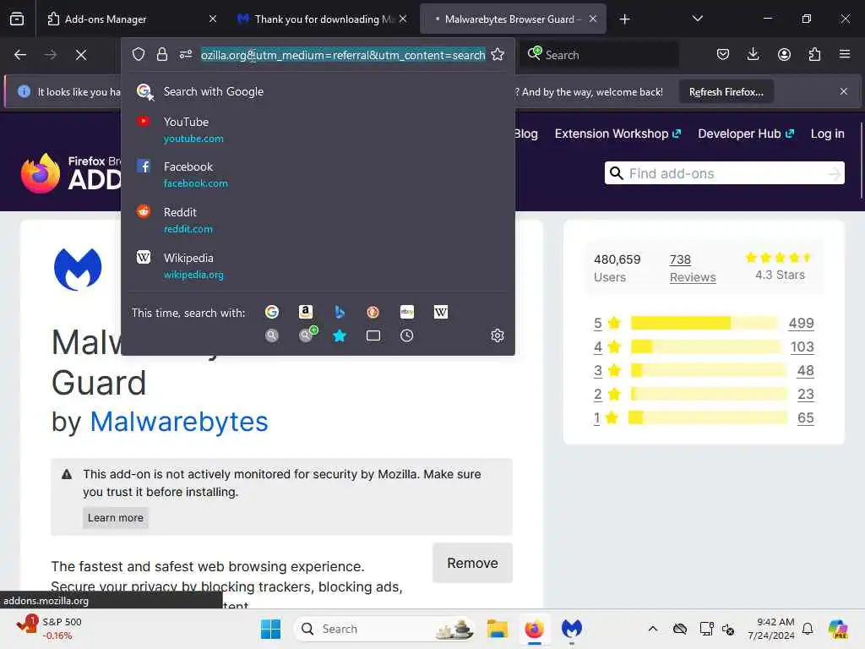The image size is (865, 649).
Task: Click the Find add-ons search field
Action: [x=724, y=173]
